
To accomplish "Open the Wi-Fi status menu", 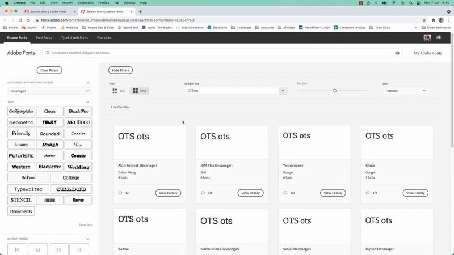I will (394, 3).
